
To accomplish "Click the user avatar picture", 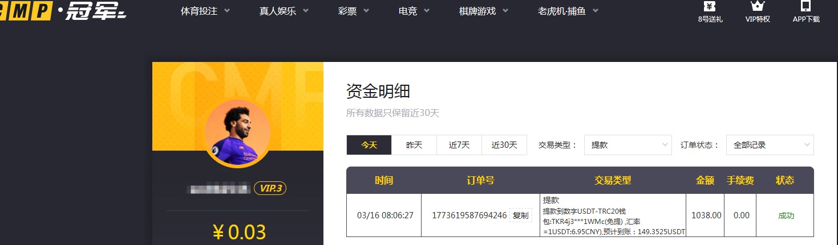I will [x=237, y=134].
